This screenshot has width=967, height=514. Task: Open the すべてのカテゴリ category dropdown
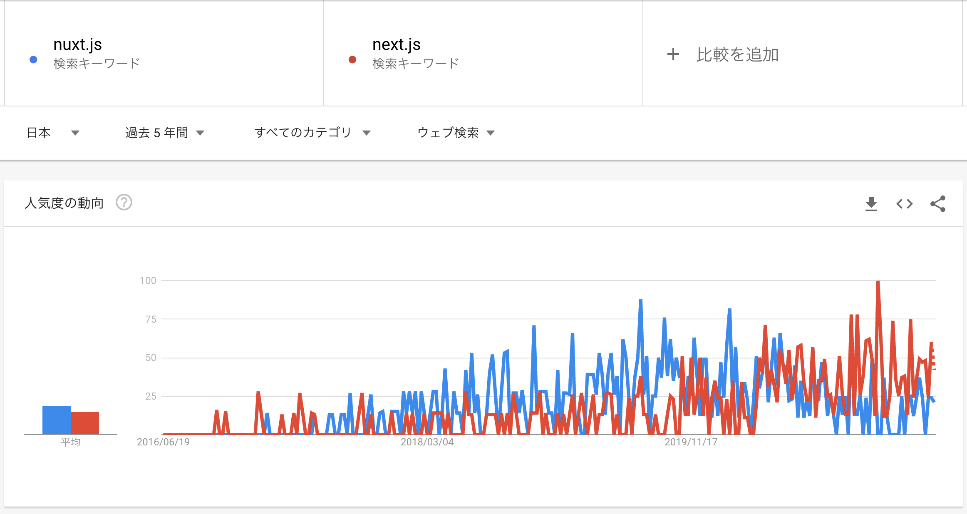click(x=312, y=132)
